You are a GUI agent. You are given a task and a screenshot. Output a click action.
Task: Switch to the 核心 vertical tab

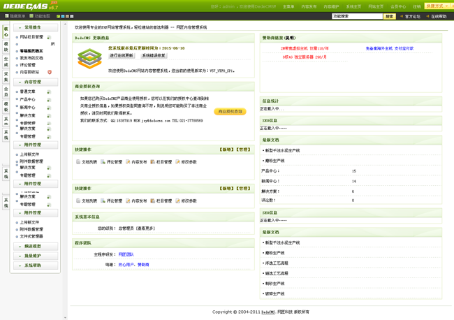[6, 32]
